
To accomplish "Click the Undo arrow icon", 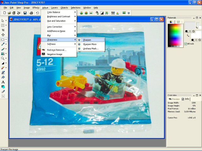I will [38, 13].
